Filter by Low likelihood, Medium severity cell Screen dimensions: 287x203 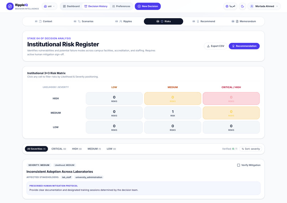point(173,127)
